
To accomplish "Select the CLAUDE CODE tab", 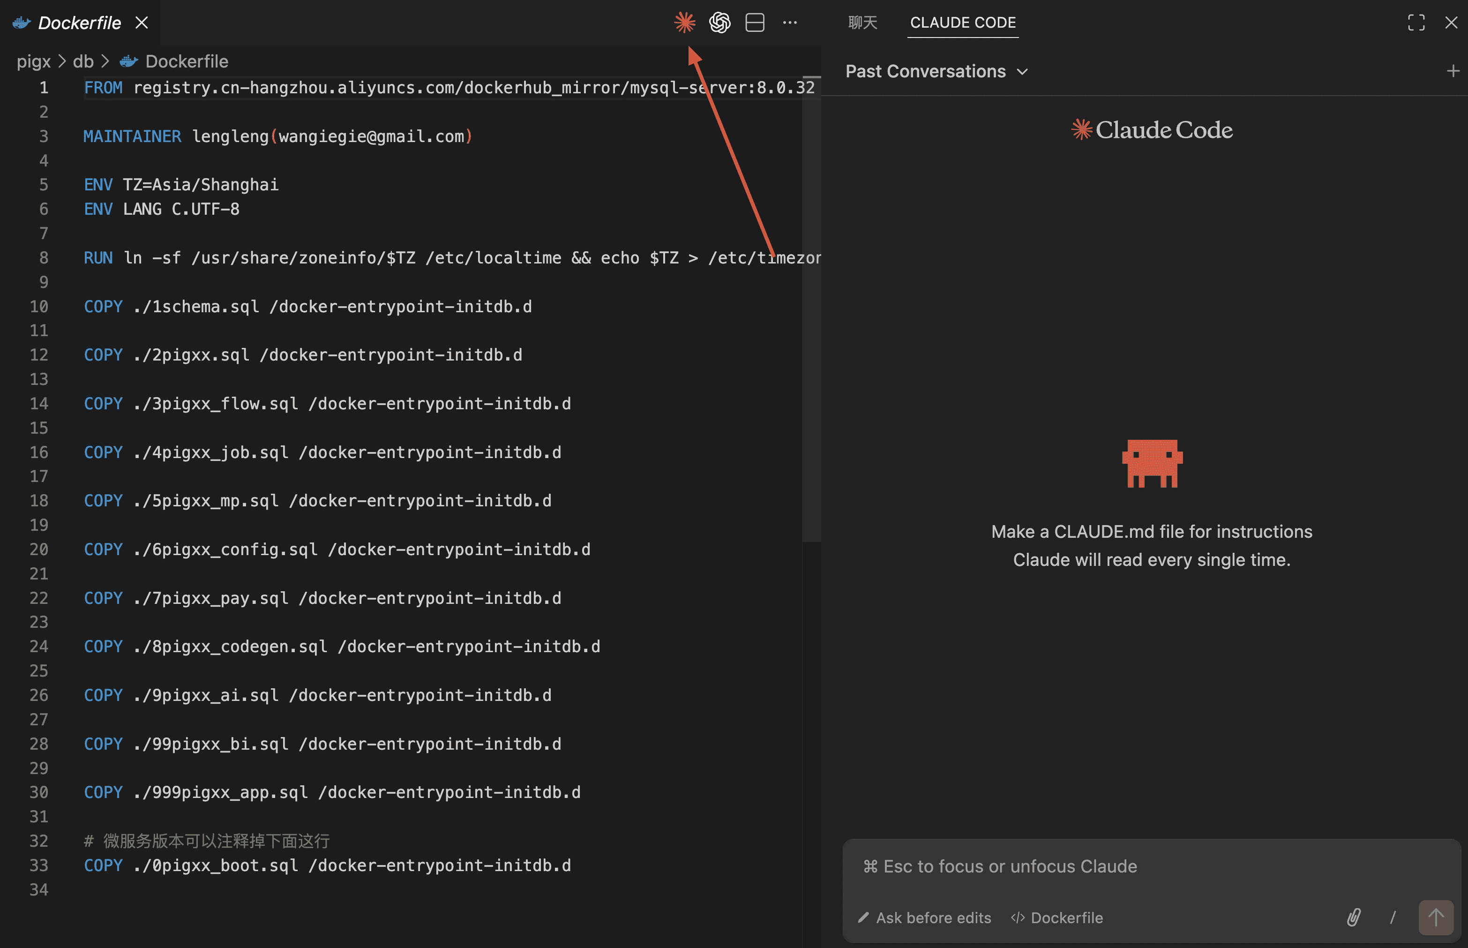I will pos(962,23).
